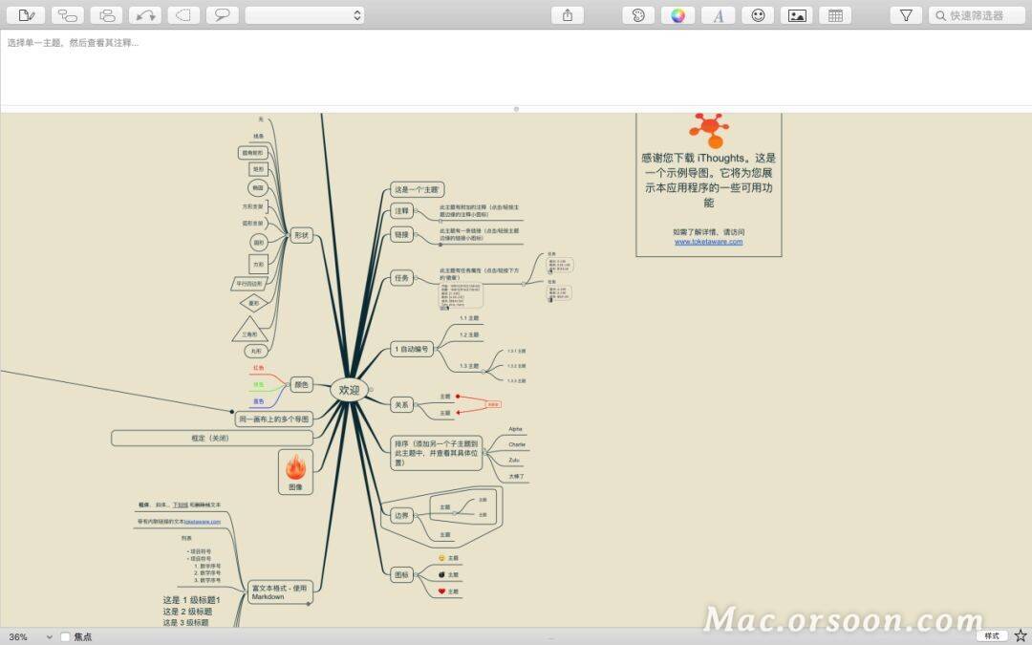The image size is (1032, 645).
Task: Open the share export icon
Action: tap(568, 15)
